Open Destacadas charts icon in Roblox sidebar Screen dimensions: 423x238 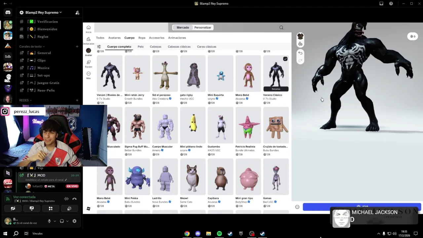[89, 41]
